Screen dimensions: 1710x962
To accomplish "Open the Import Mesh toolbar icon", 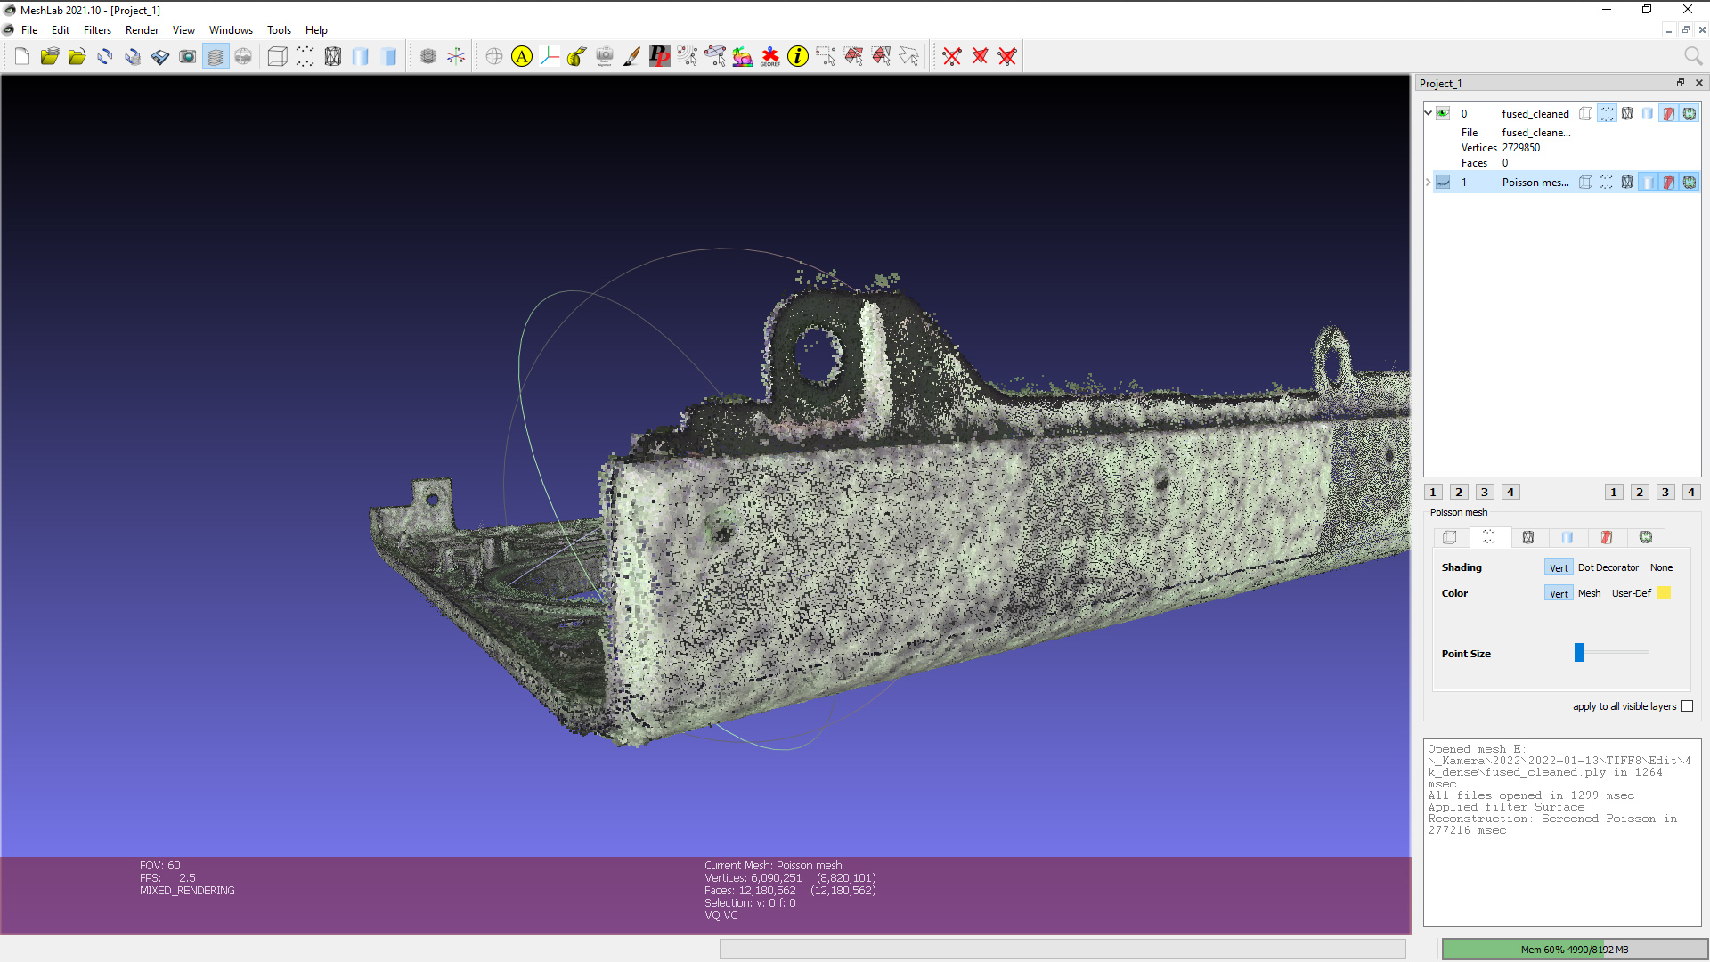I will [x=77, y=57].
